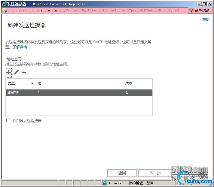Click 保护模式: 禁用 status text
Image resolution: width=214 pixels, height=187 pixels.
(x=141, y=183)
